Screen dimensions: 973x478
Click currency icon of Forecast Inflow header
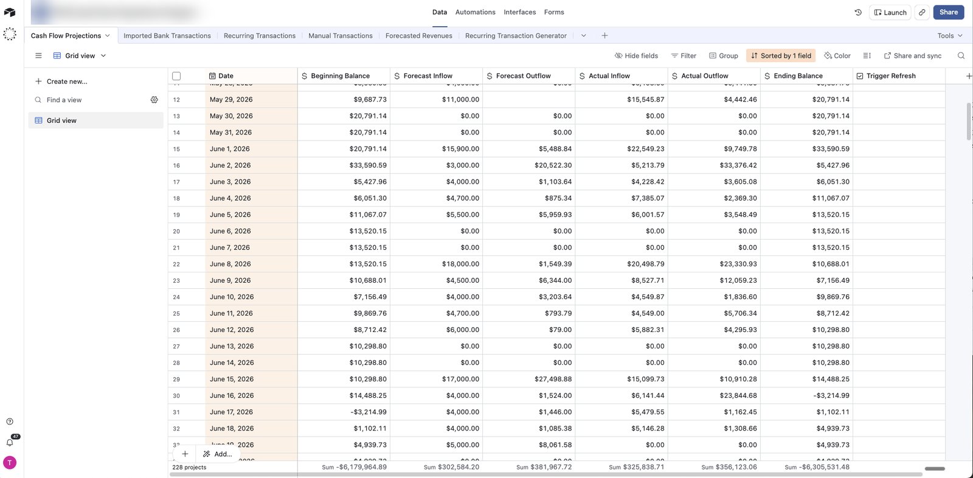coord(397,76)
